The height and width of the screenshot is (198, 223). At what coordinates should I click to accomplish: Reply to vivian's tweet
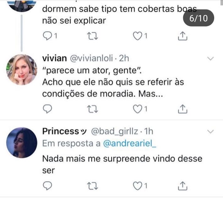click(x=46, y=109)
